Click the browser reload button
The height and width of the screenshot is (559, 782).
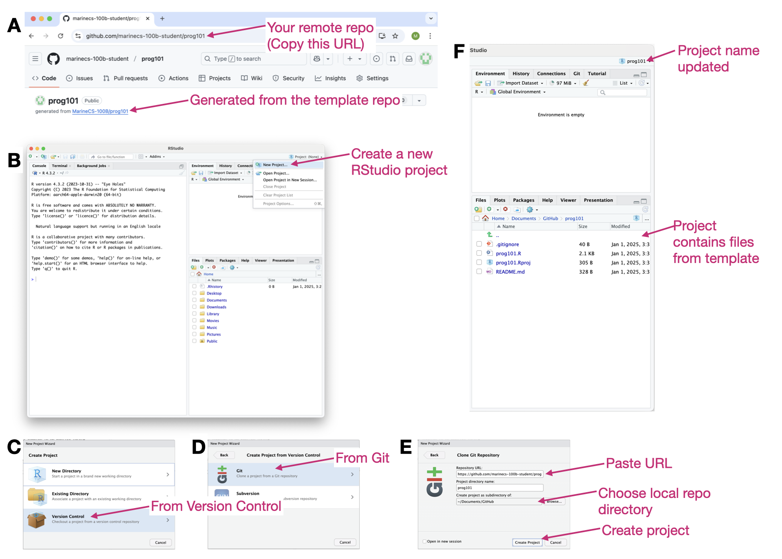(60, 36)
